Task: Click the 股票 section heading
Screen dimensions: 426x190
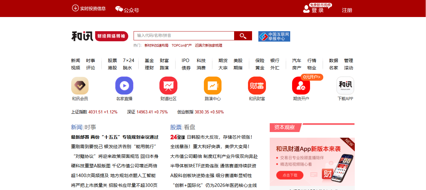Action: [x=176, y=127]
